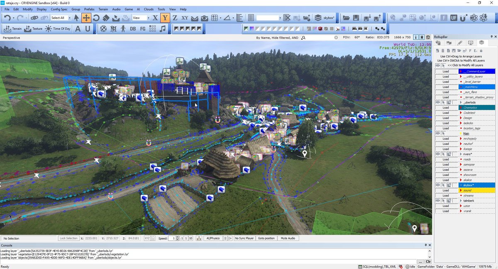Open the Terrain editor
The height and width of the screenshot is (269, 498).
13,29
